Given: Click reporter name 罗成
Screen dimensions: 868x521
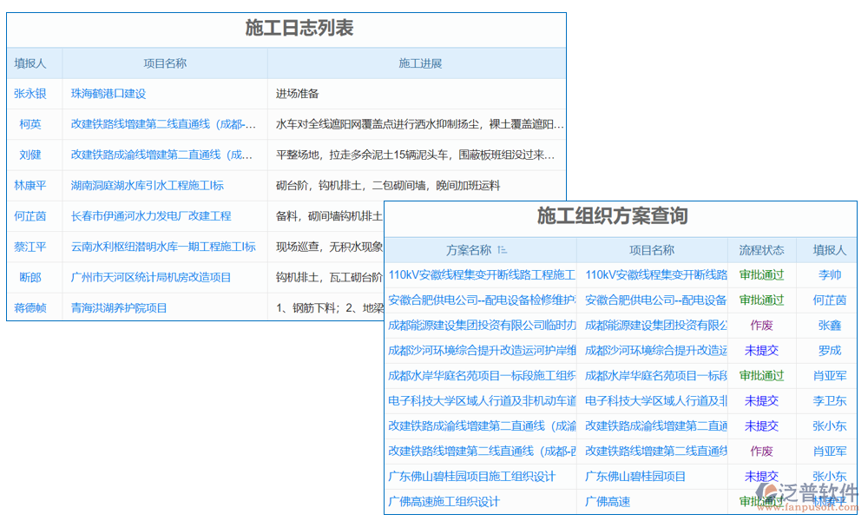Looking at the screenshot, I should click(830, 351).
